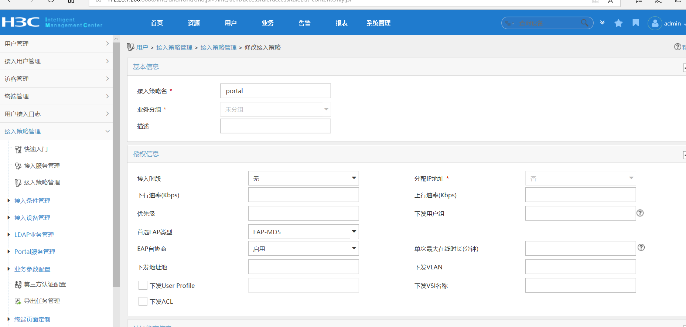This screenshot has width=686, height=327.
Task: Open the 用户 menu in the top navigation
Action: (231, 23)
